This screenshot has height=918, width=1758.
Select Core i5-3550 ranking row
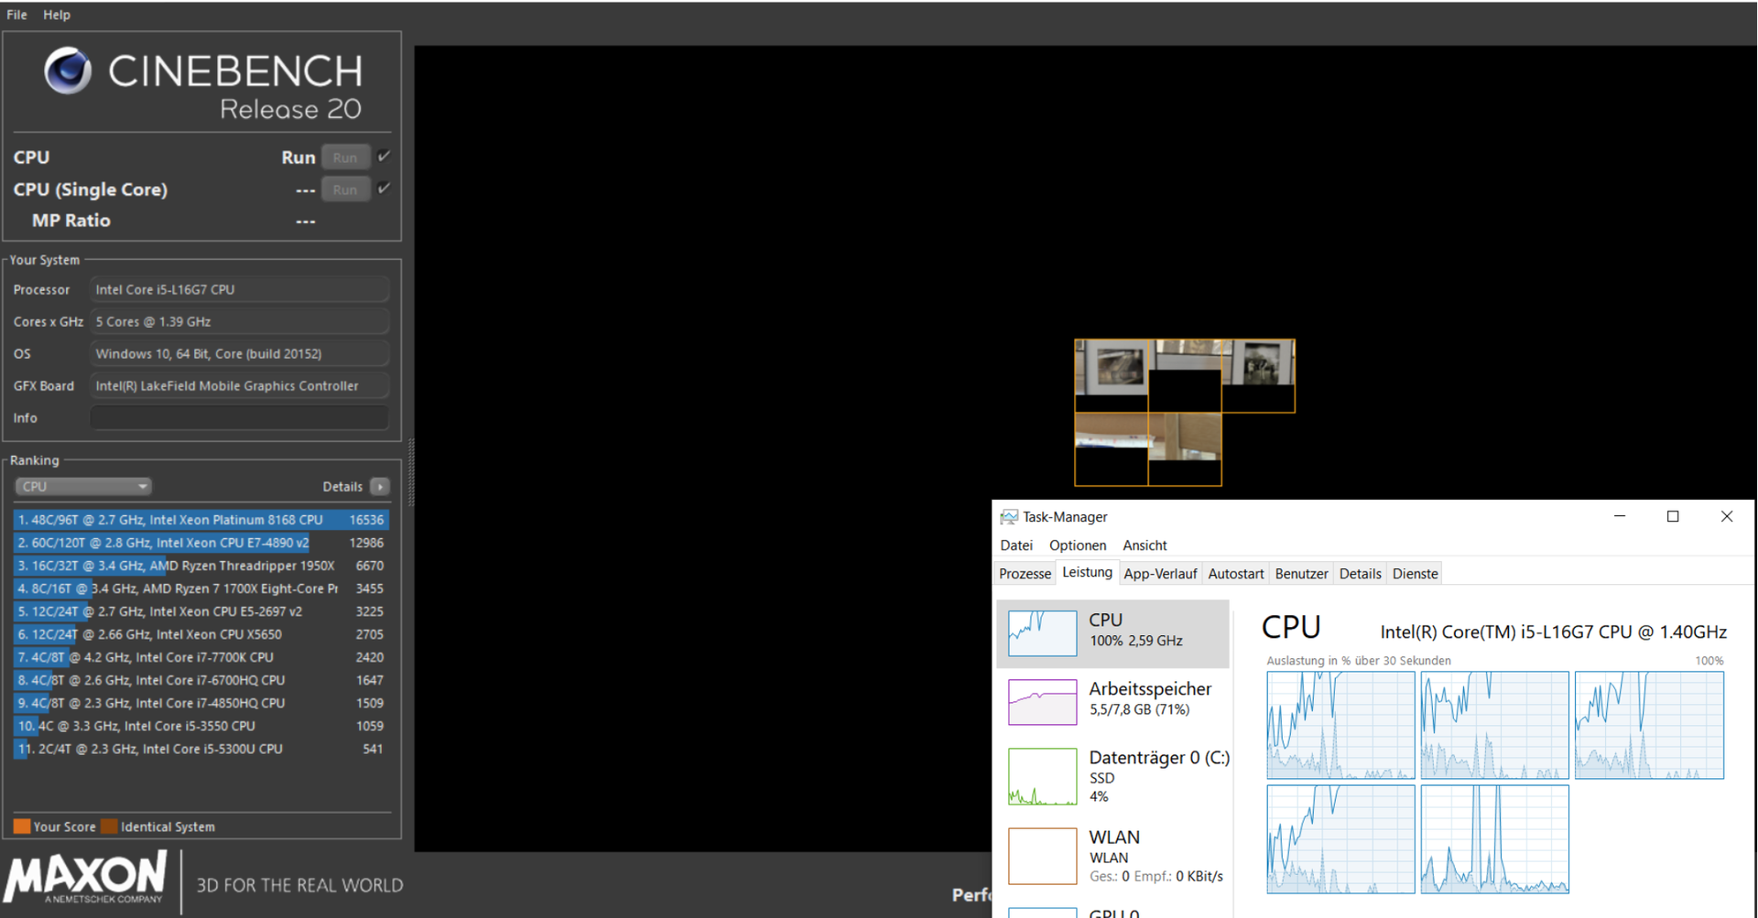201,726
